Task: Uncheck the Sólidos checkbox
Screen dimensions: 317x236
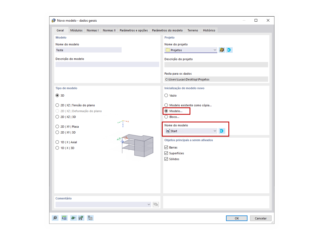Action: (x=166, y=159)
